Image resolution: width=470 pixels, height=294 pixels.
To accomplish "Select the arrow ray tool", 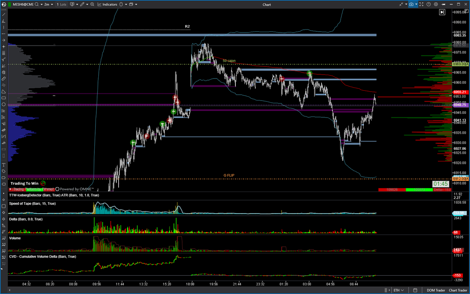I will [x=4, y=40].
